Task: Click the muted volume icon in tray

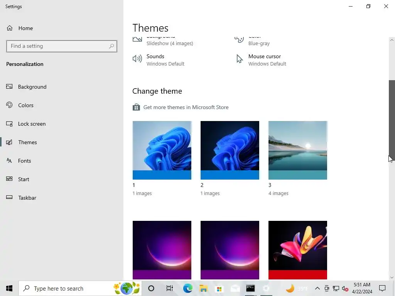Action: click(x=345, y=288)
